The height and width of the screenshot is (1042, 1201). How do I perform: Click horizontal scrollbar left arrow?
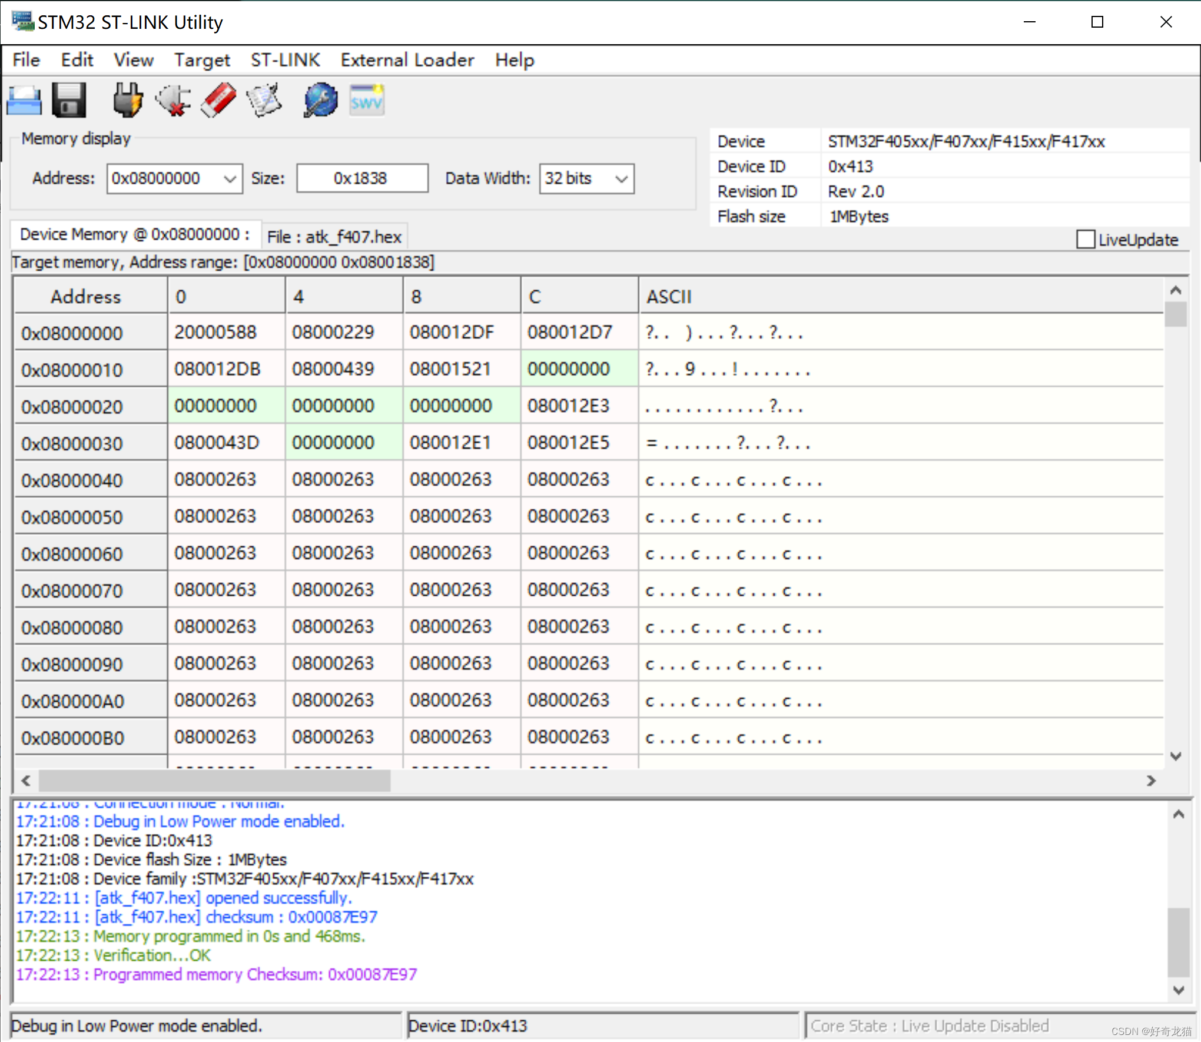coord(26,781)
